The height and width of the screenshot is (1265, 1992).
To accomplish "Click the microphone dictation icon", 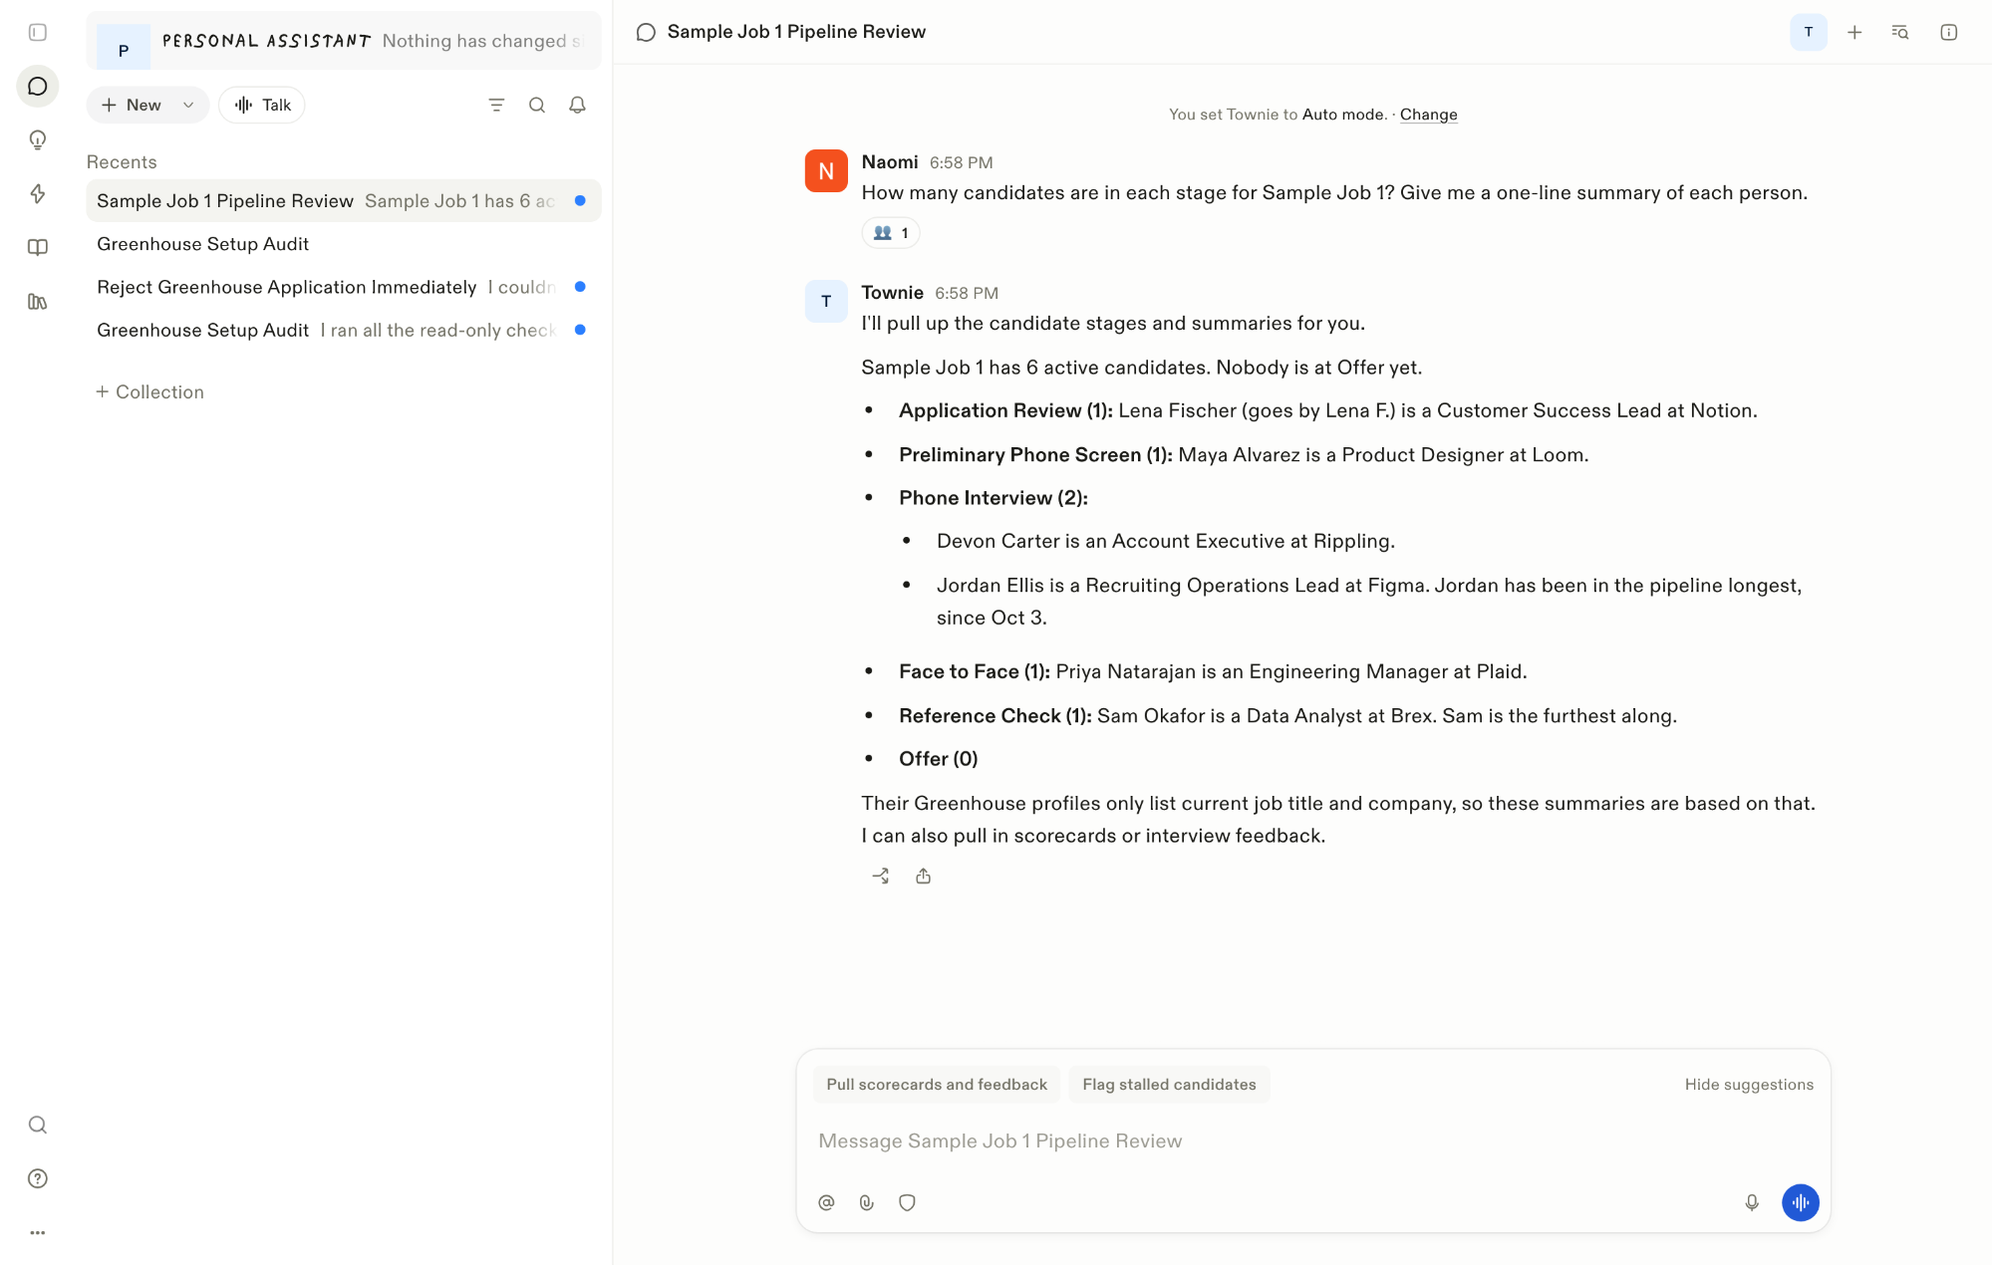I will pyautogui.click(x=1752, y=1202).
